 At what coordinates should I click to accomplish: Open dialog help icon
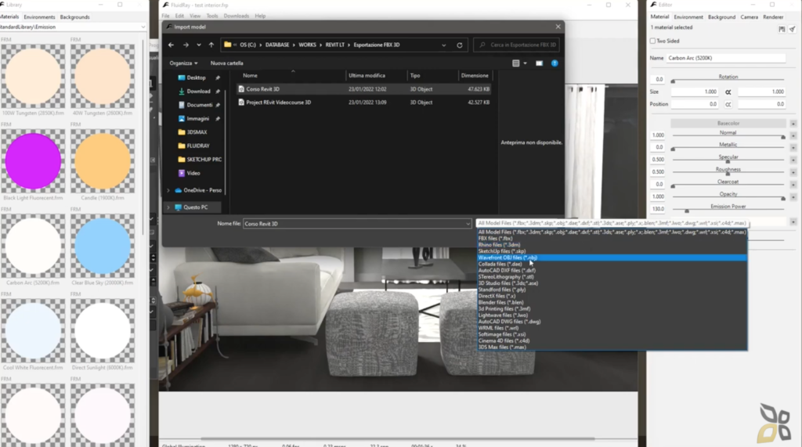(555, 63)
